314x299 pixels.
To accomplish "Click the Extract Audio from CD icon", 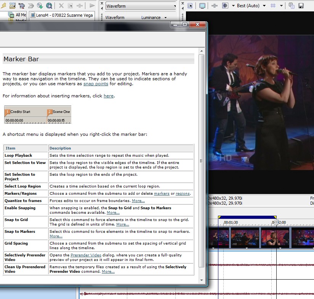I will point(30,6).
